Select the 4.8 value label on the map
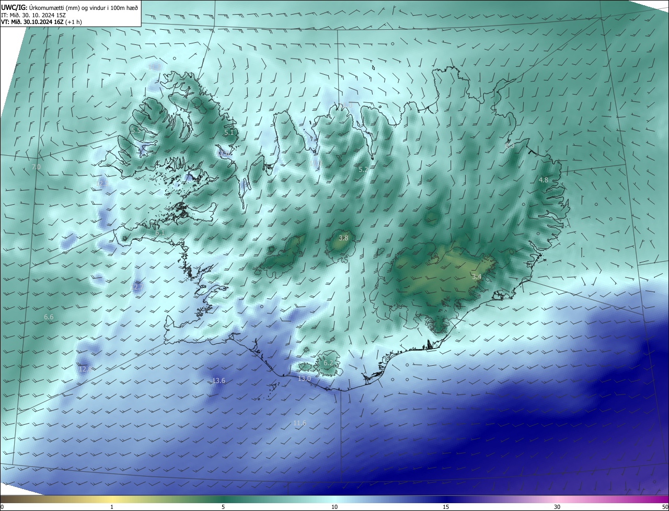669x511 pixels. tap(544, 180)
